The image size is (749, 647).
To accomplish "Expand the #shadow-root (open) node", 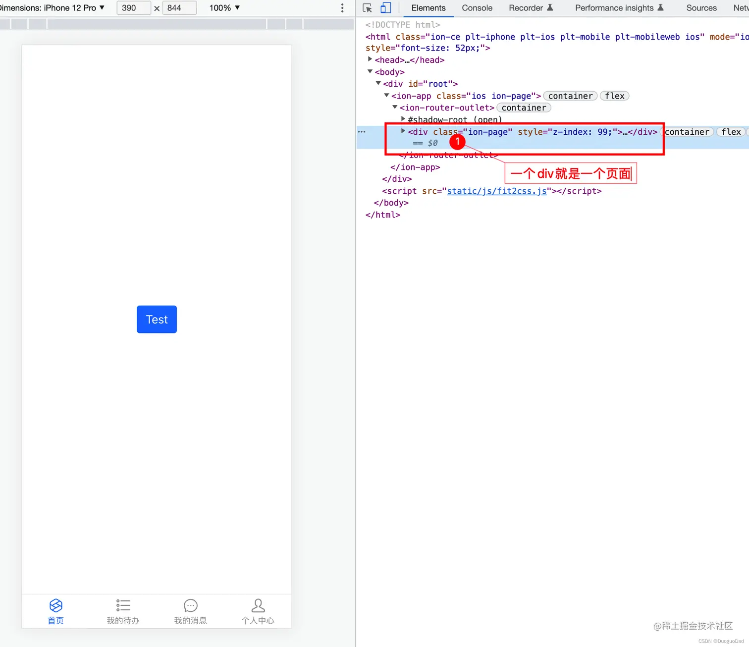I will click(x=403, y=119).
